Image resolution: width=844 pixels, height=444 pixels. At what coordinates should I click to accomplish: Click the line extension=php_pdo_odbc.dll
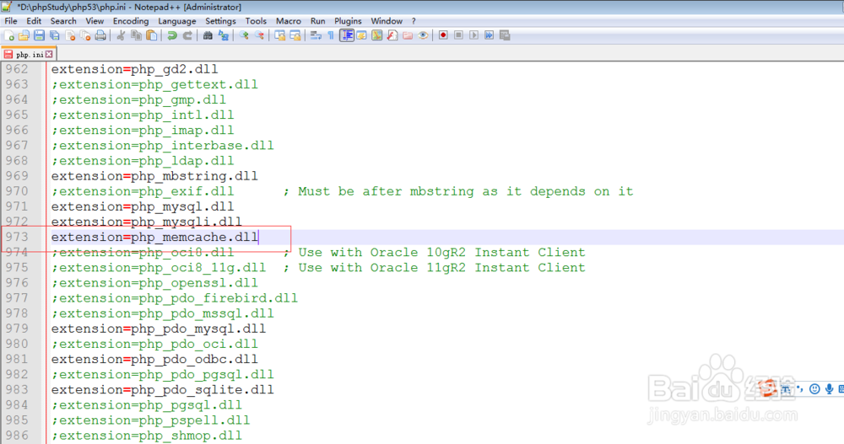tap(154, 359)
